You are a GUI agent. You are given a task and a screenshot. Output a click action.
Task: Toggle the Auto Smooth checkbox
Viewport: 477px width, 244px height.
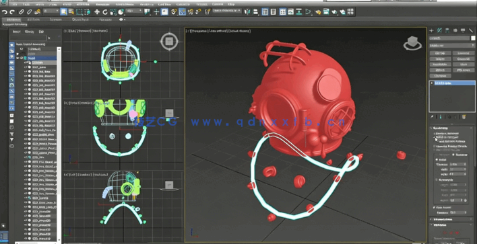[x=434, y=208]
